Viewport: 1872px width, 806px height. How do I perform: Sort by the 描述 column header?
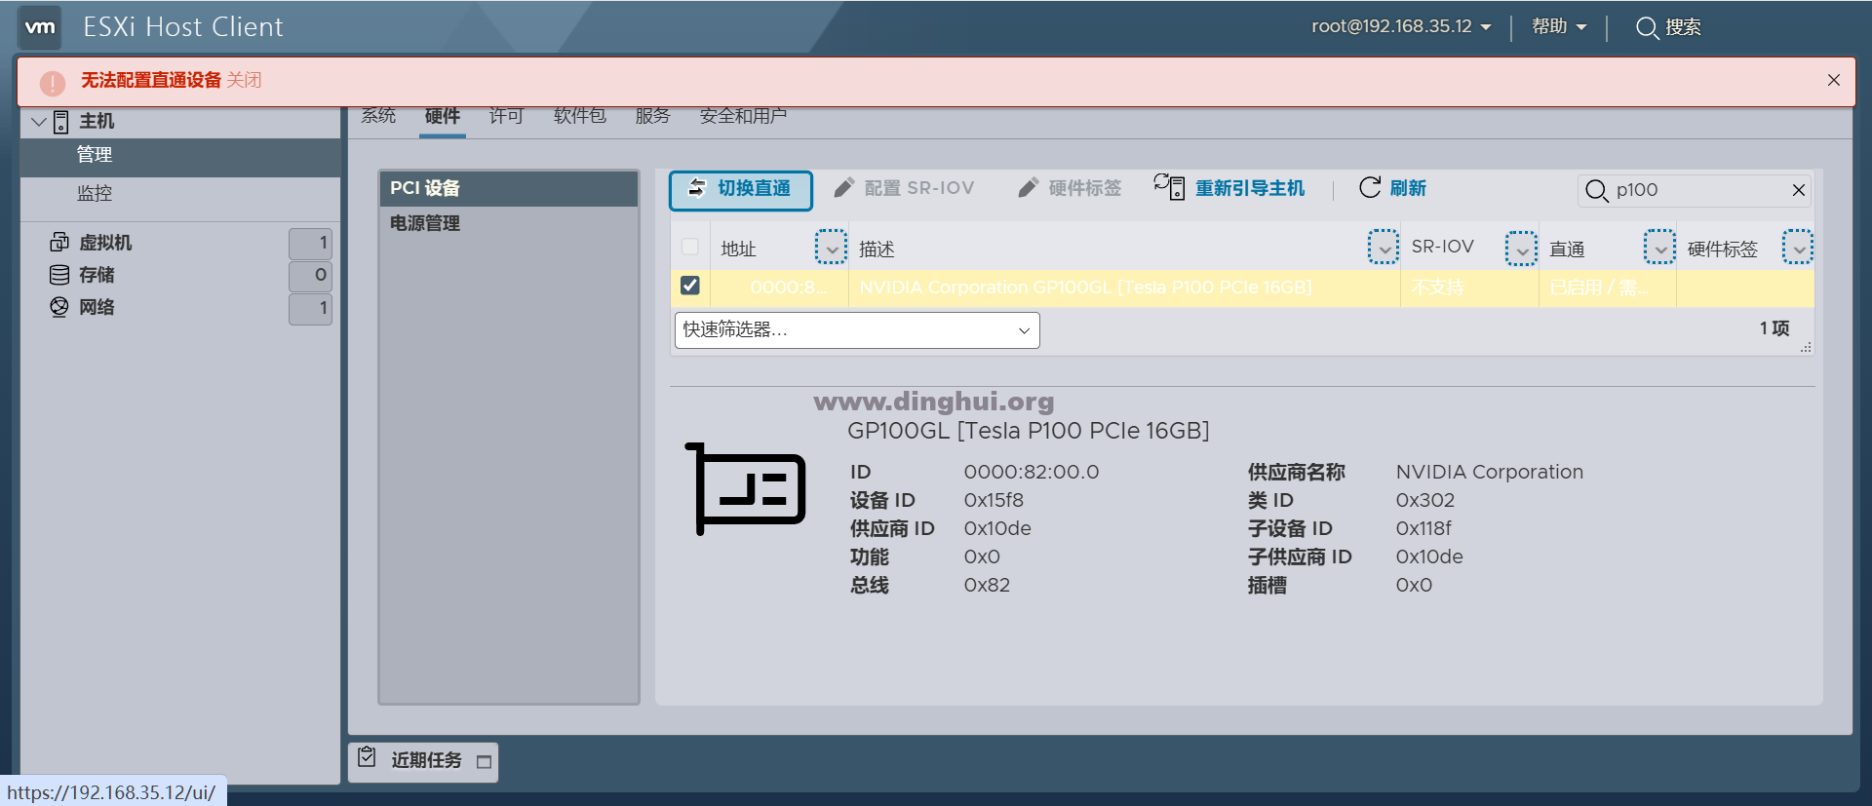point(877,249)
